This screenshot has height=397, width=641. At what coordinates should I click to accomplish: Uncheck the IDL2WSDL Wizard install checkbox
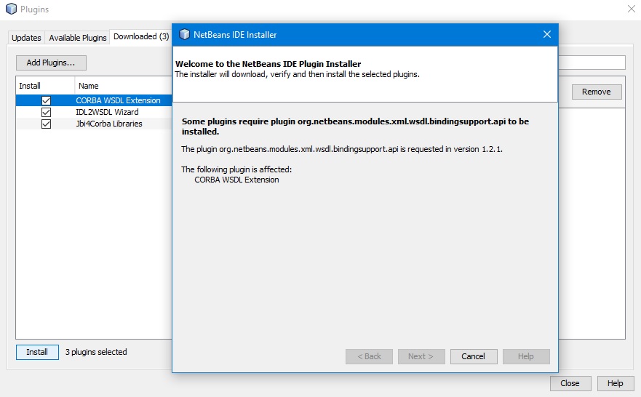coord(46,112)
